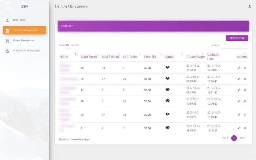This screenshot has width=256, height=160.
Task: Select Checkin List Management in the sidebar
Action: tap(27, 51)
